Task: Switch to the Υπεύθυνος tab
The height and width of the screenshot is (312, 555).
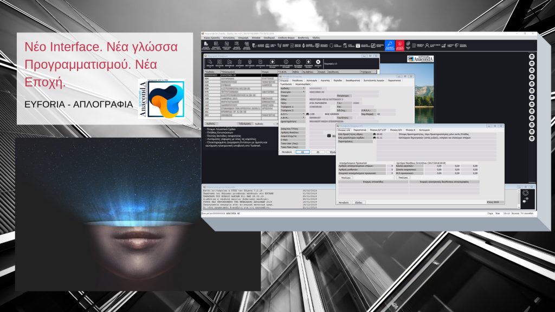Action: (x=298, y=80)
